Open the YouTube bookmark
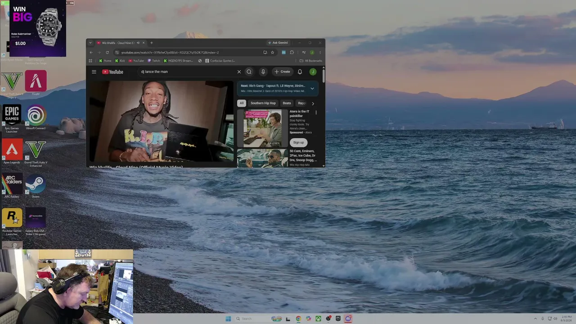This screenshot has height=324, width=576. (x=136, y=61)
